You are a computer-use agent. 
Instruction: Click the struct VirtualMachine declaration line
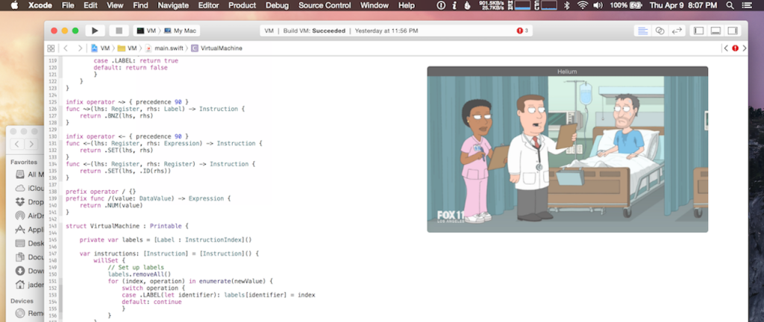(x=127, y=226)
